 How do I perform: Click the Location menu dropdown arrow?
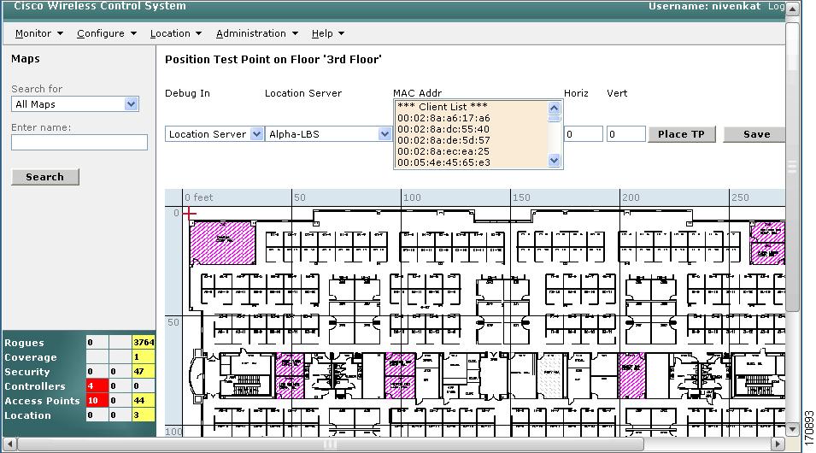[x=198, y=33]
